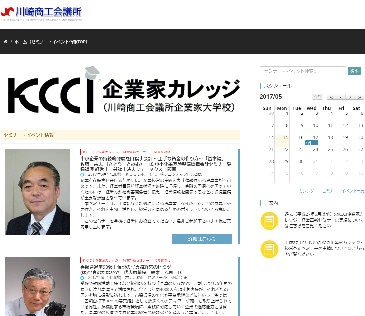
Task: Select the カレンダー link below calendar
Action: click(308, 191)
